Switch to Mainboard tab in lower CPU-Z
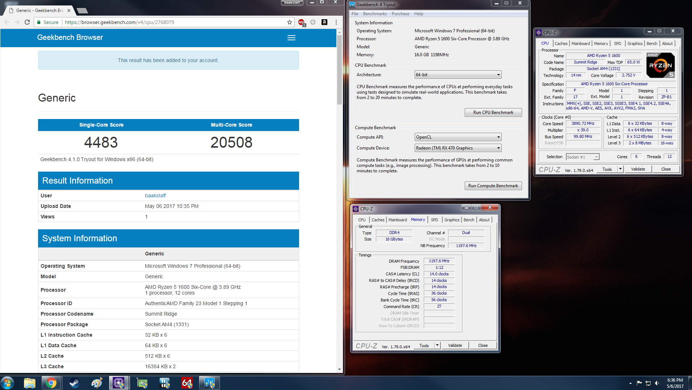The width and height of the screenshot is (692, 390). coord(398,220)
